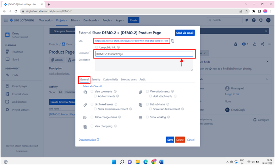Switch to the Security tab
The width and height of the screenshot is (275, 165).
(96, 80)
